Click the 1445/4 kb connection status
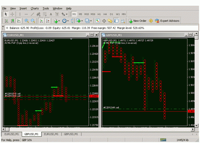 (182, 140)
